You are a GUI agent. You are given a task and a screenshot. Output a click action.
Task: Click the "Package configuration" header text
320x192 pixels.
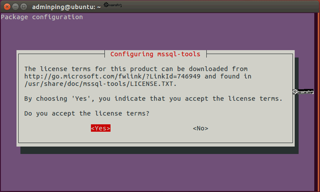click(x=42, y=17)
